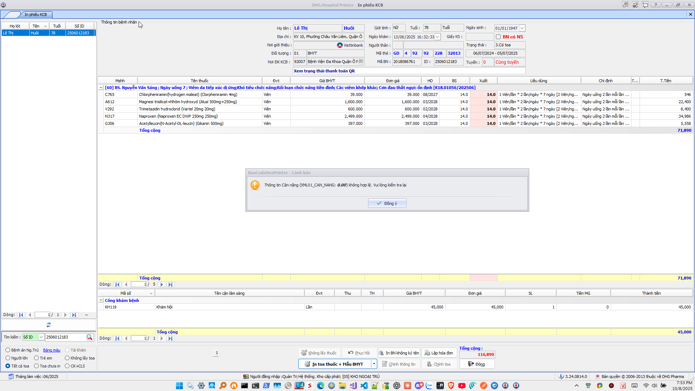Toggle the BN có NS checkbox

click(498, 37)
